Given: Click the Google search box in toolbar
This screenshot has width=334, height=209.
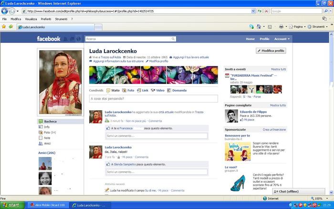Looking at the screenshot, I should (296, 11).
